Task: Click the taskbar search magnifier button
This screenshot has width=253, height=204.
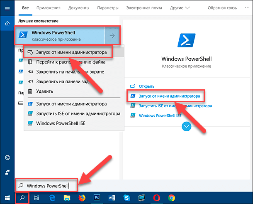Action: pos(22,198)
